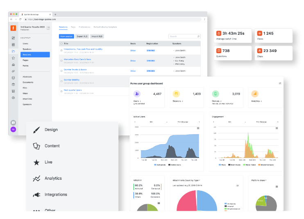
Task: Click the blue slice of attachments pie chart
Action: coord(207,201)
